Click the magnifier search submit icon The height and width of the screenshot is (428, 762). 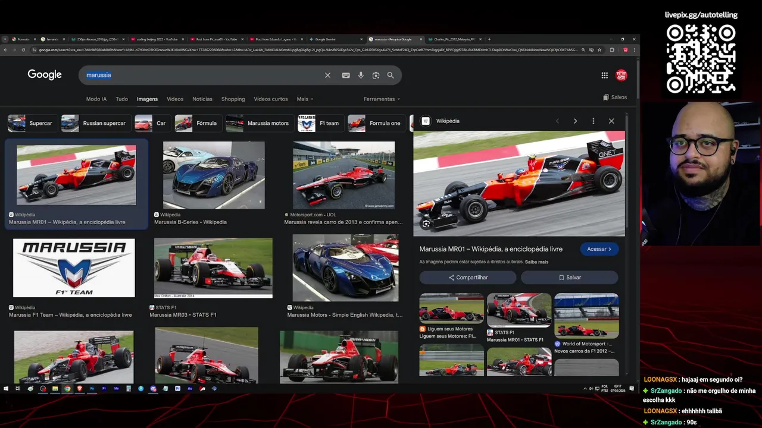click(x=391, y=75)
